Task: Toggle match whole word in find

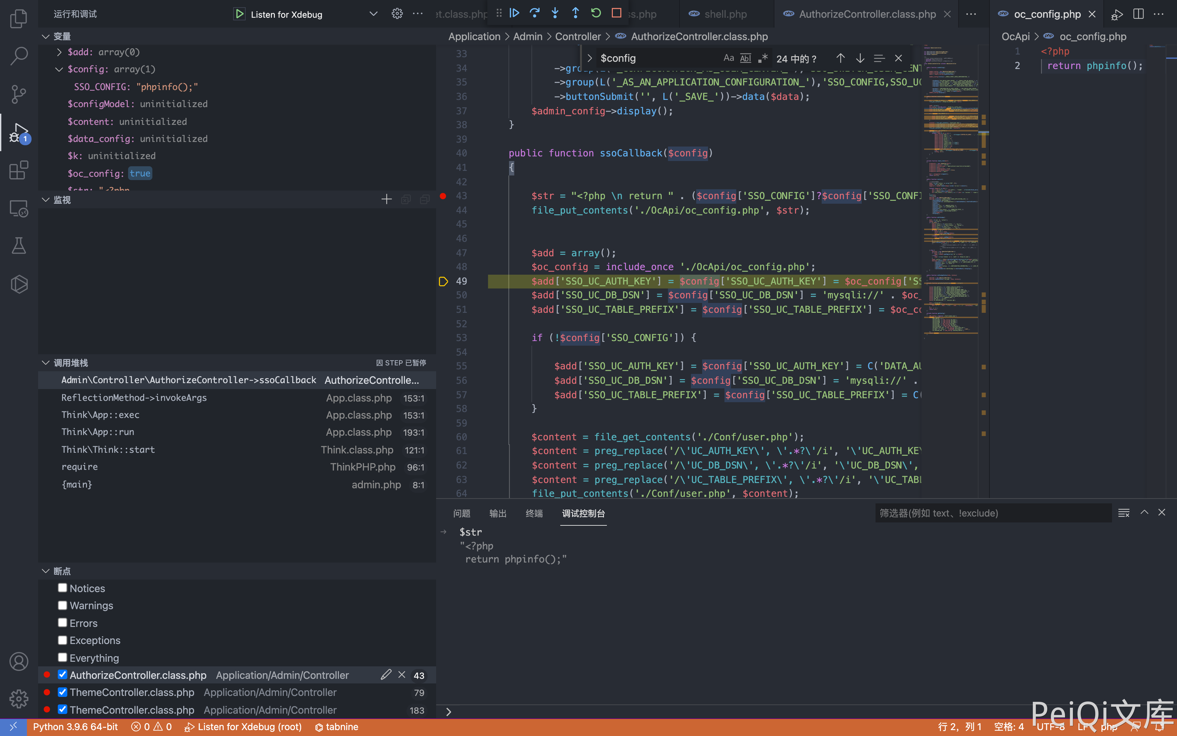Action: 745,58
